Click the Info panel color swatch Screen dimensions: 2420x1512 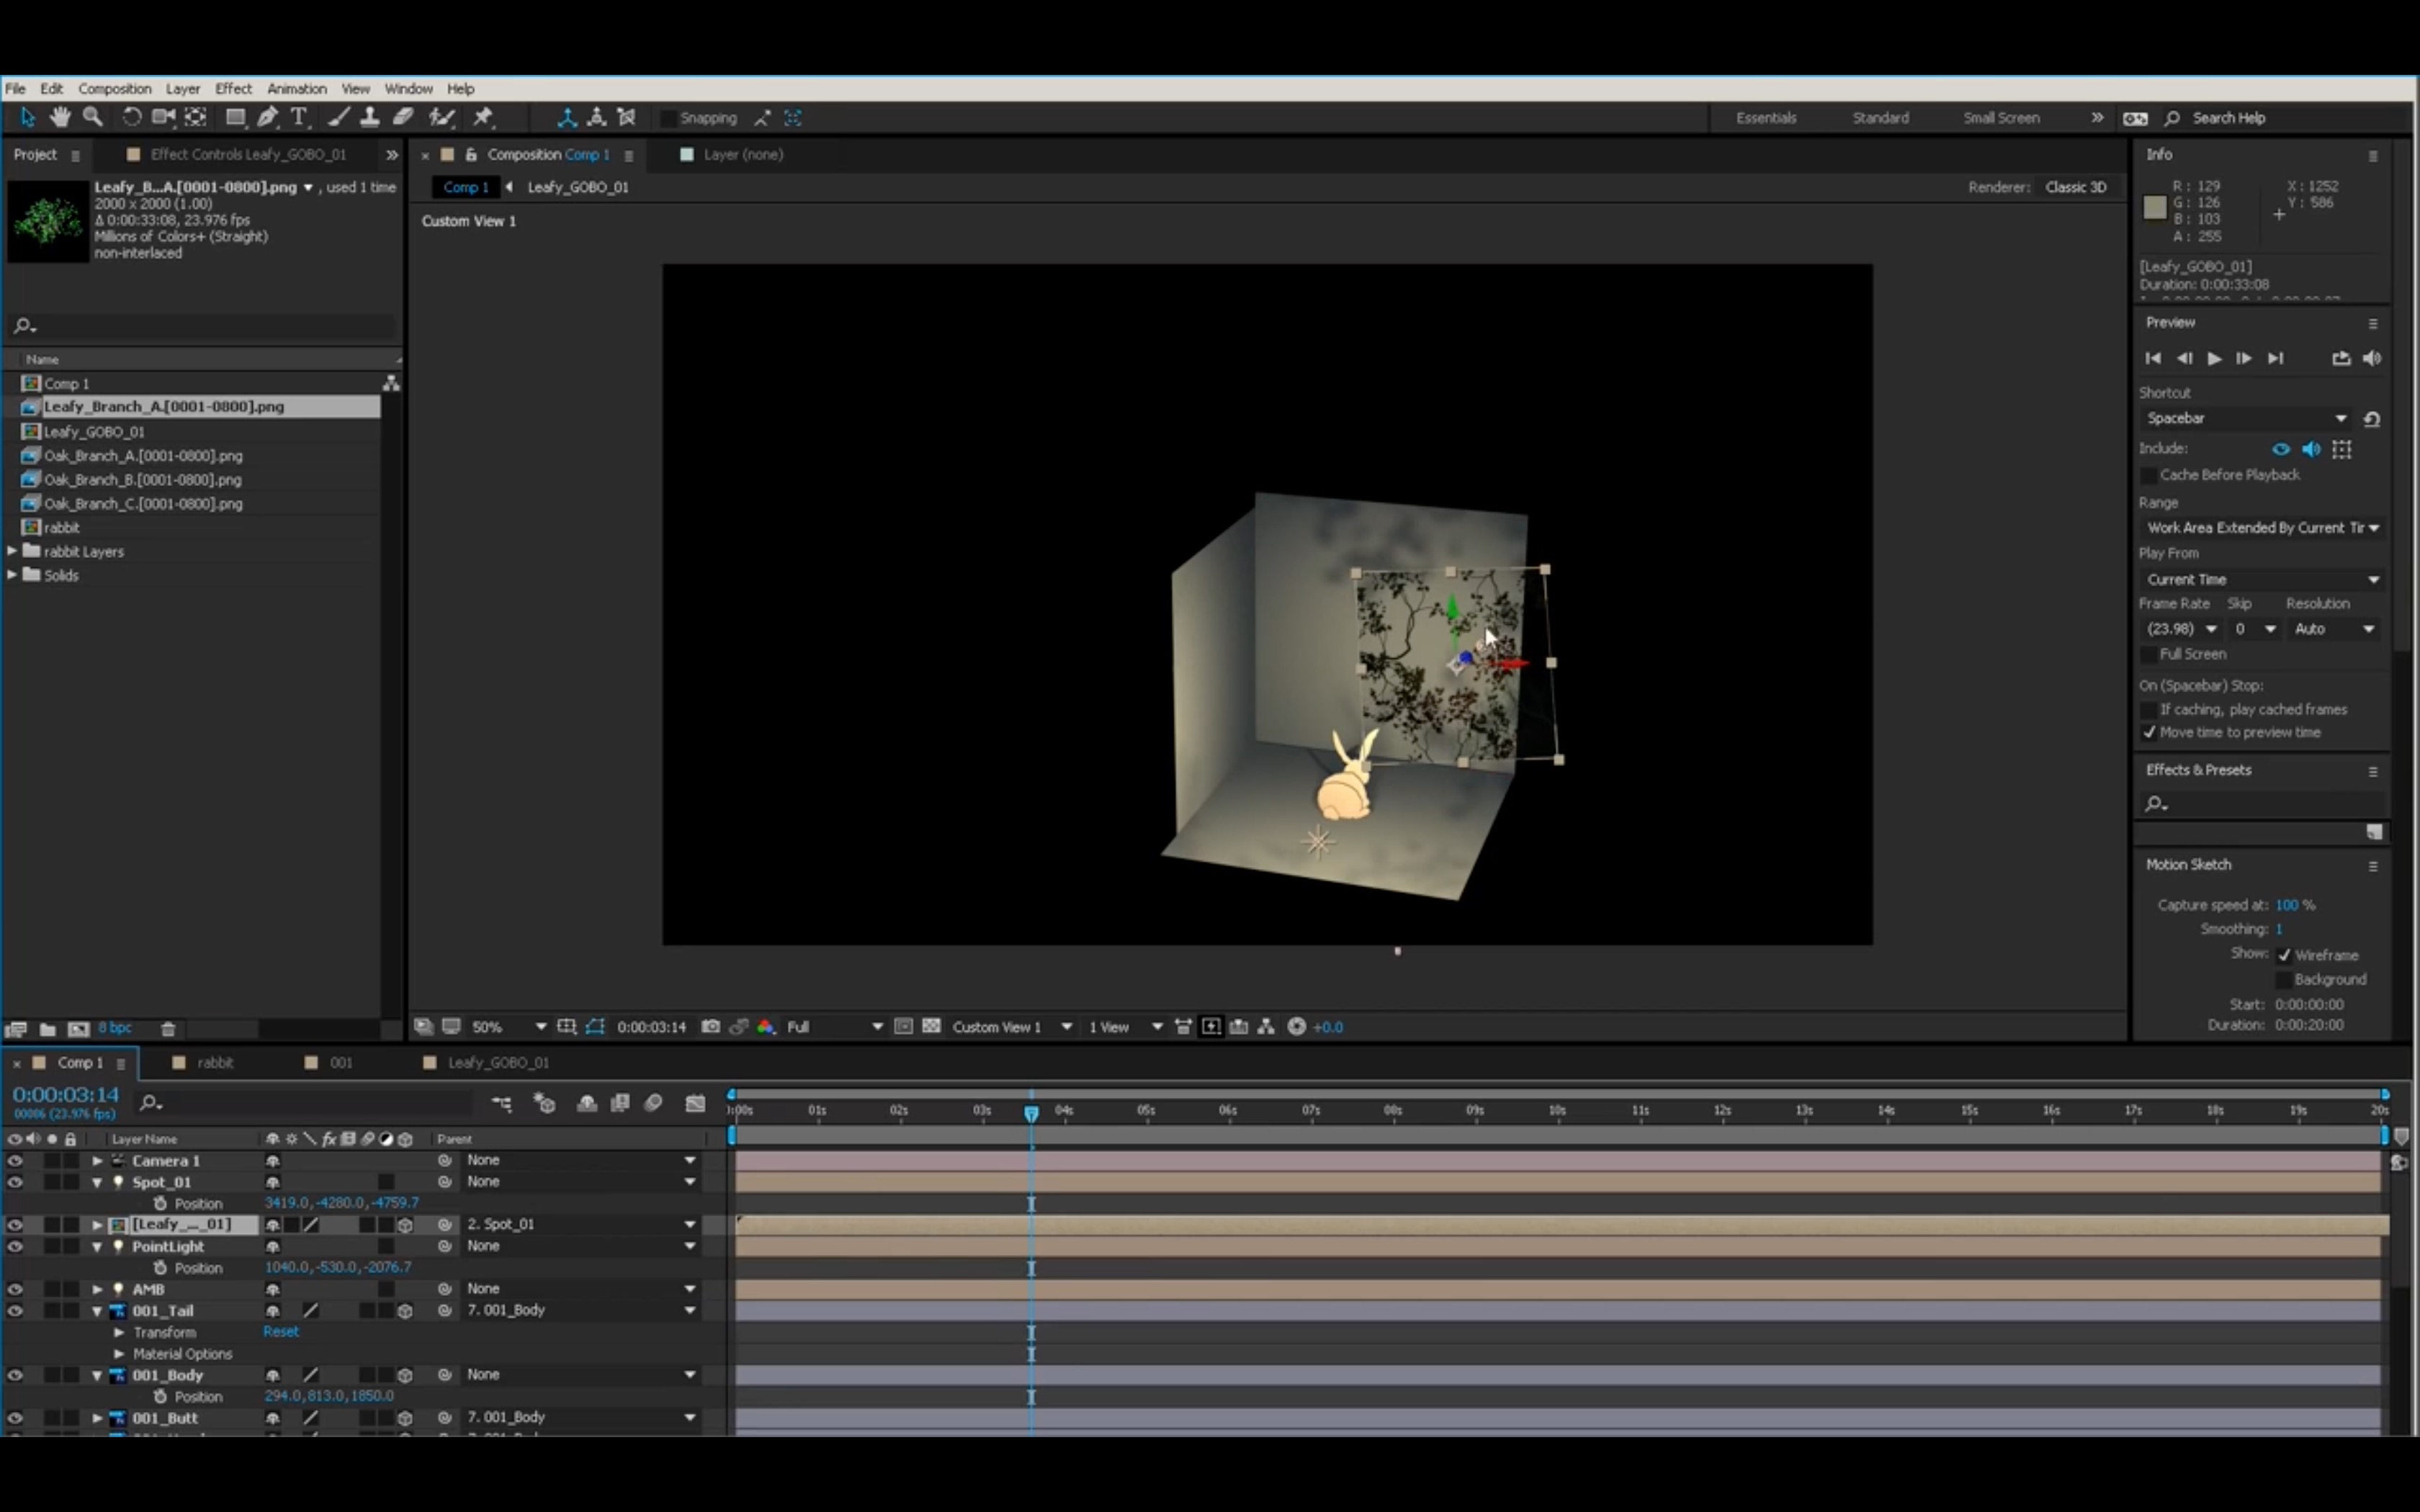coord(2155,207)
